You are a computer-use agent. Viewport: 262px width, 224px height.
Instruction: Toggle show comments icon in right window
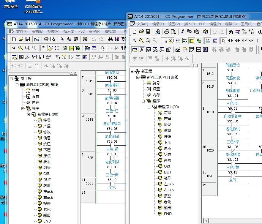171,41
